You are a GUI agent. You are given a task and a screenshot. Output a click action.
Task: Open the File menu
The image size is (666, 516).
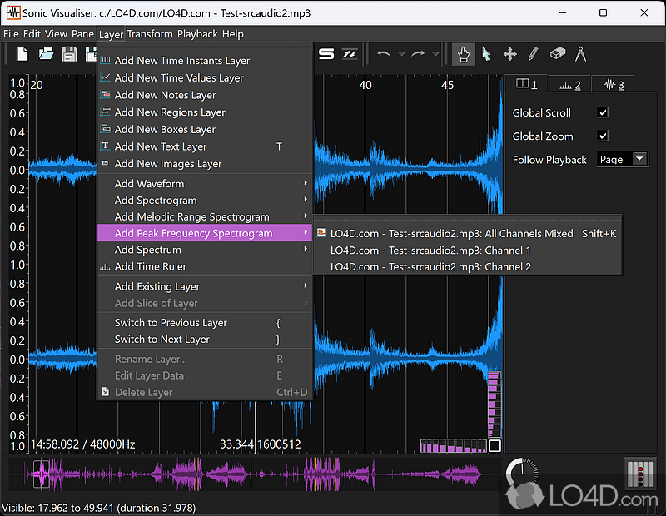point(11,34)
